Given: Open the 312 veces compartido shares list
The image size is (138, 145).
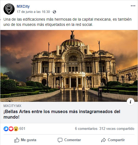Looking at the screenshot, I should [117, 129].
